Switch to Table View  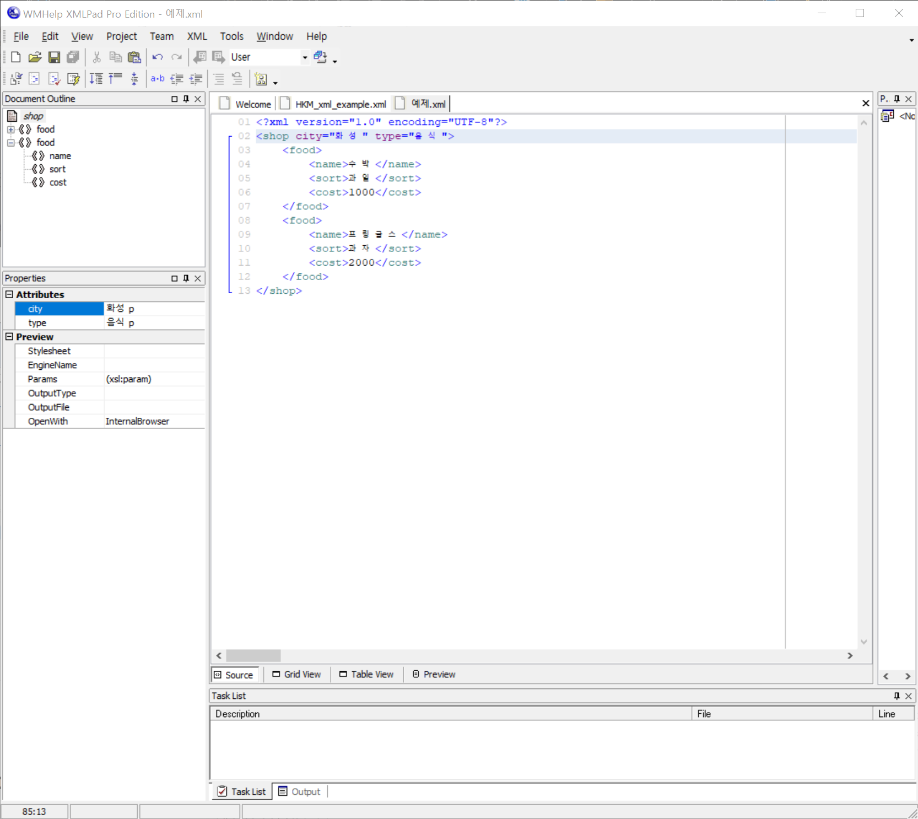(x=367, y=675)
